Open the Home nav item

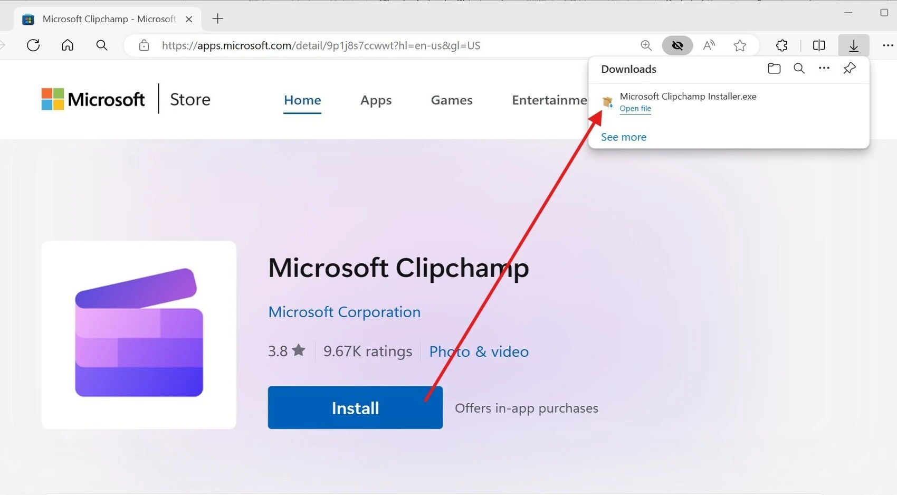click(302, 100)
